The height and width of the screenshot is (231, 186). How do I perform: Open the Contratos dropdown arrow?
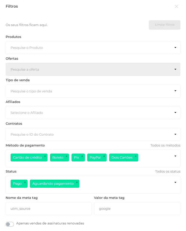pos(175,134)
